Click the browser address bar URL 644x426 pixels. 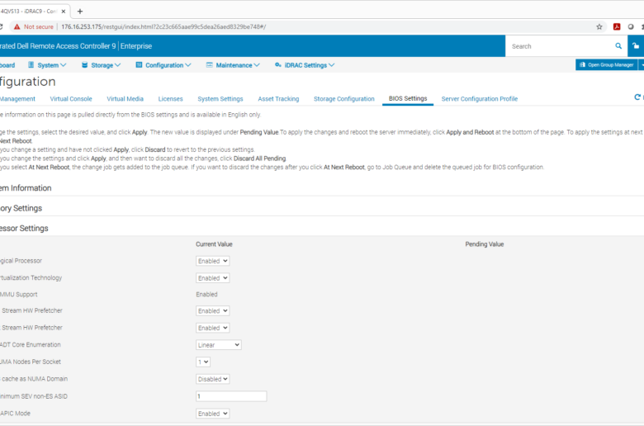tap(163, 26)
